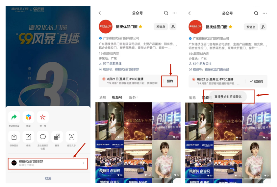The height and width of the screenshot is (187, 277).
Task: Switch to 消息 tab in right screen
Action: pos(192,98)
